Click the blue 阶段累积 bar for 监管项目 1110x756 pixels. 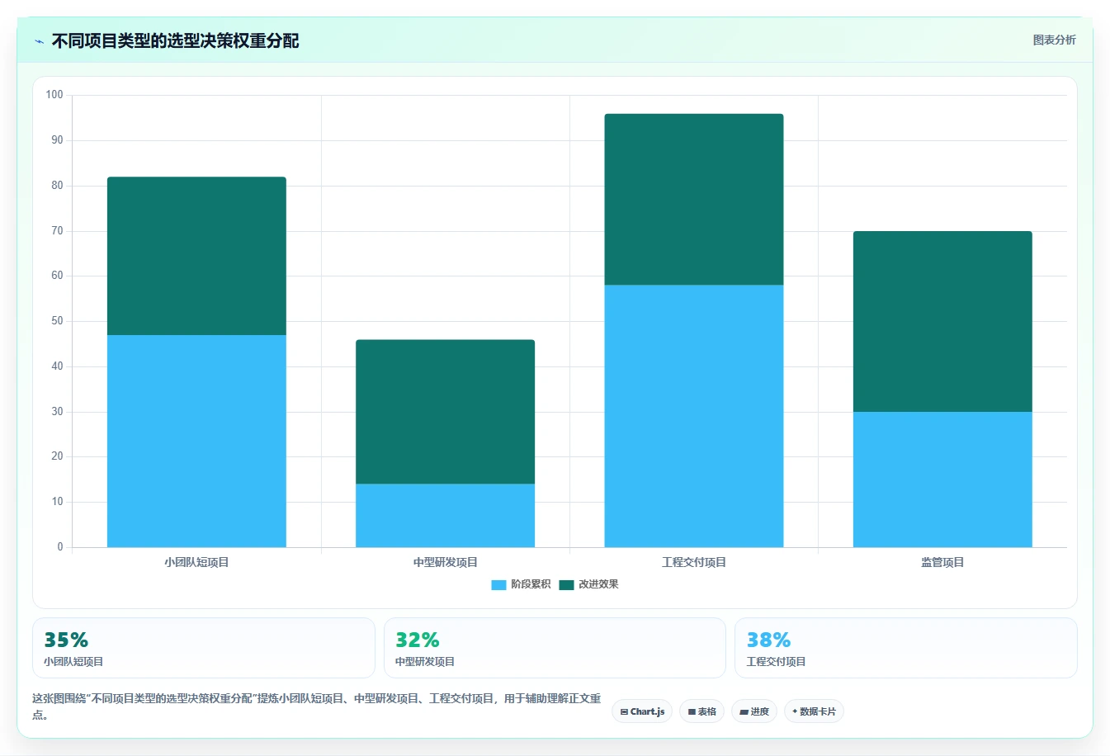point(942,480)
